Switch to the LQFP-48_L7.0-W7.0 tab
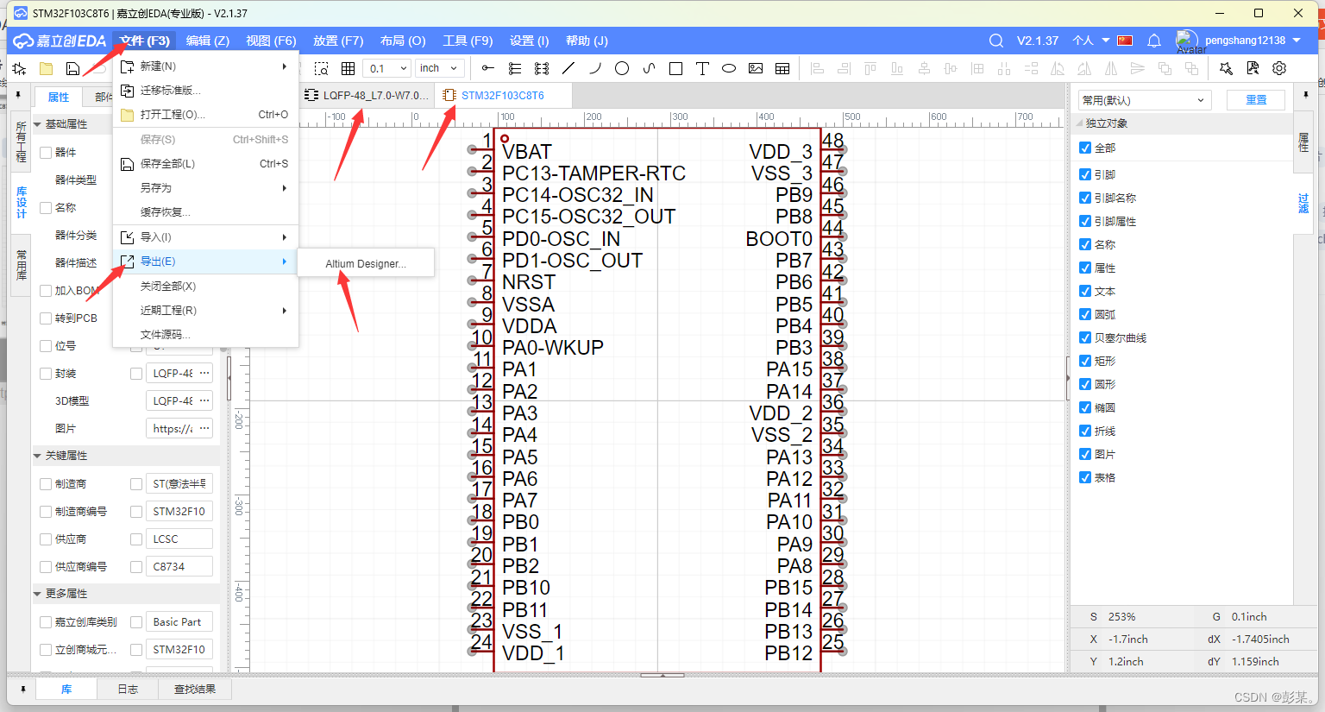The height and width of the screenshot is (712, 1325). [367, 95]
